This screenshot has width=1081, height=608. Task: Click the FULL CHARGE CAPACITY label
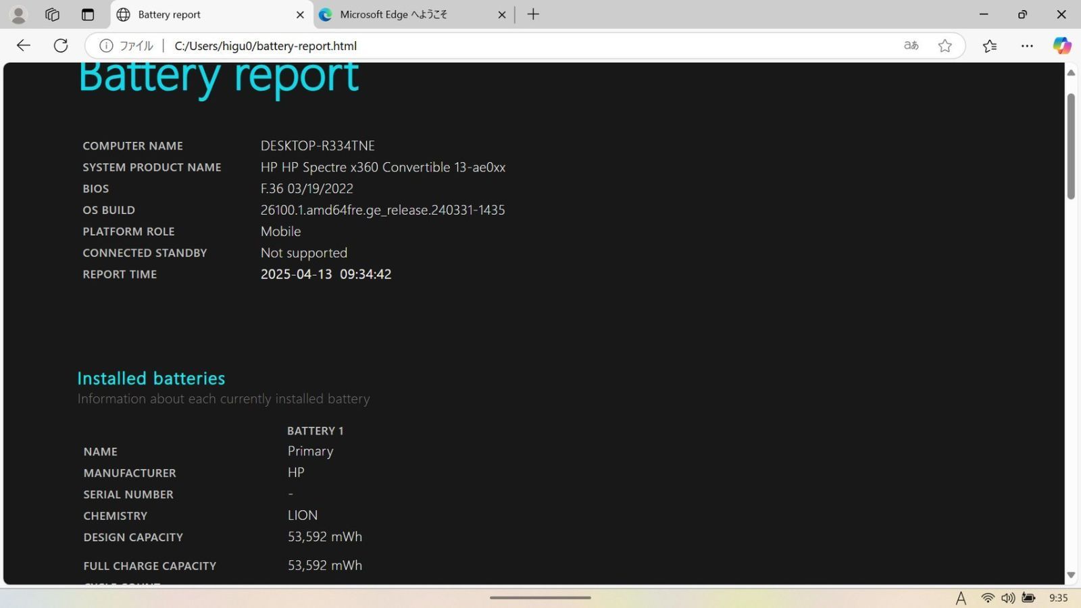click(150, 566)
